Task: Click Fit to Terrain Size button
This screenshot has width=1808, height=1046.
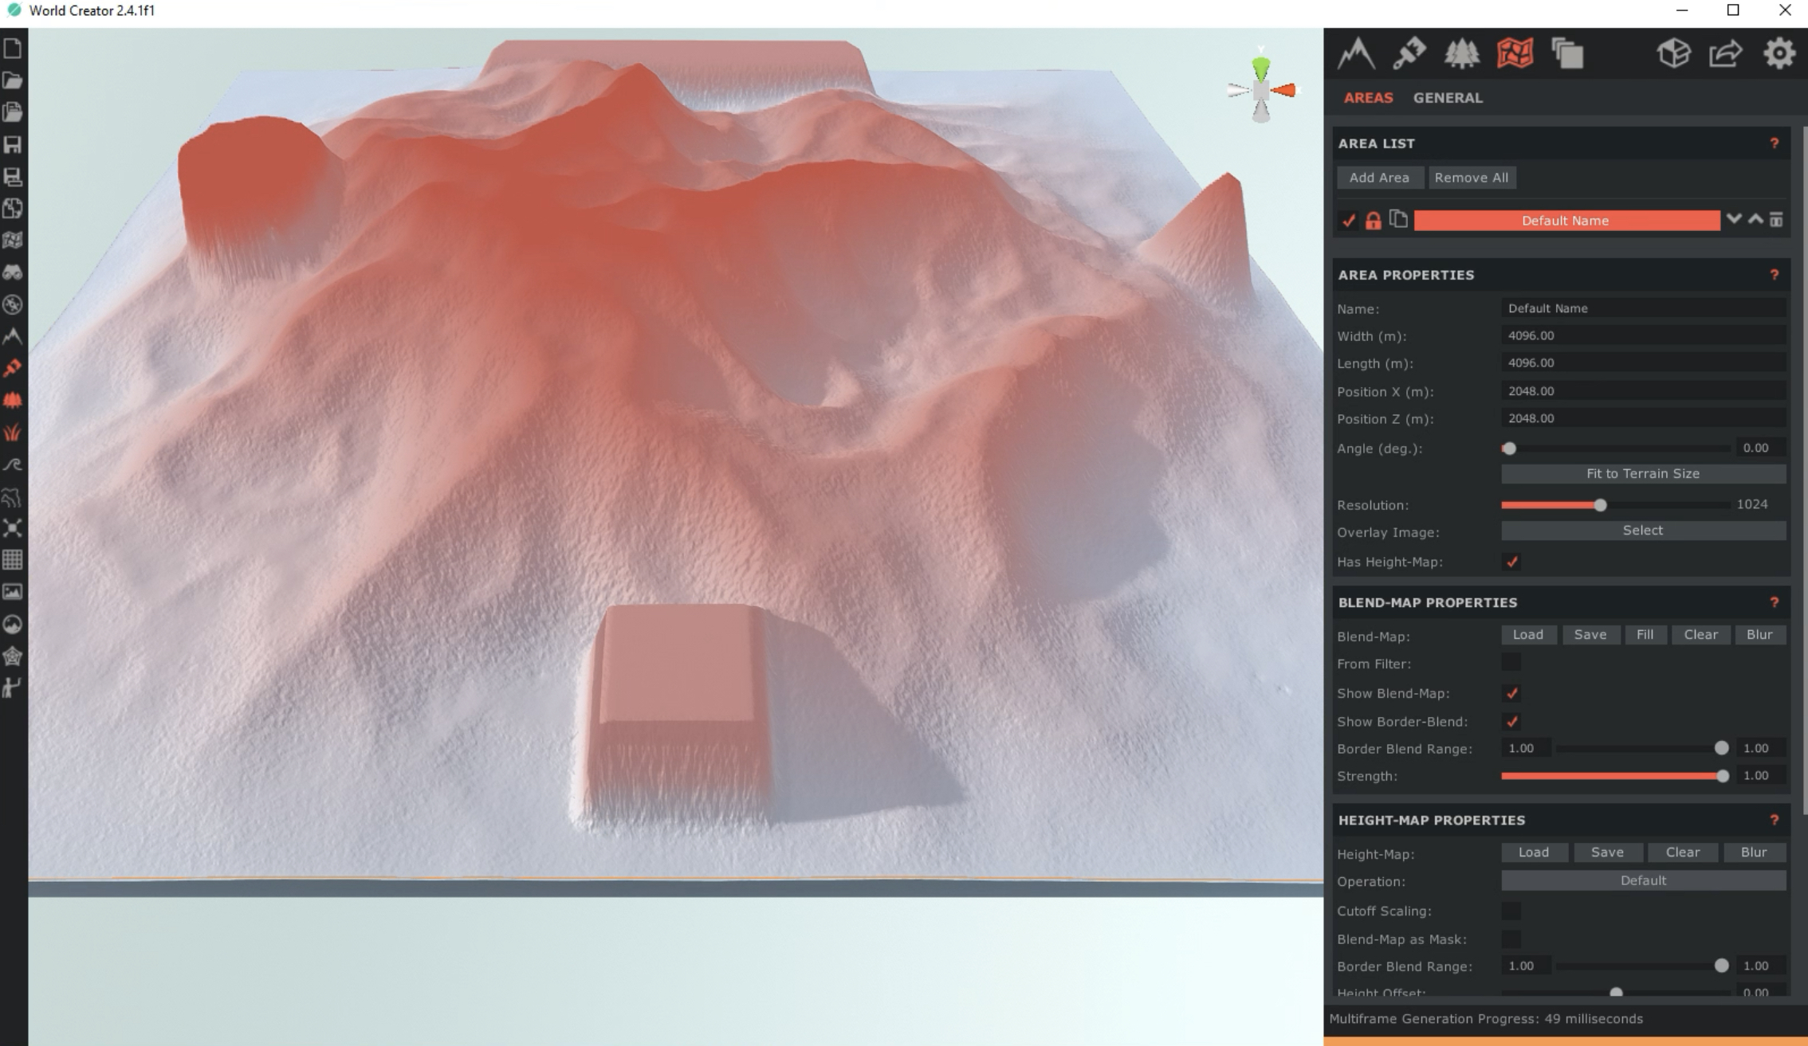Action: [x=1643, y=473]
